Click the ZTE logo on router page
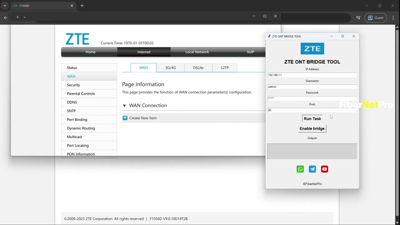 coord(77,39)
